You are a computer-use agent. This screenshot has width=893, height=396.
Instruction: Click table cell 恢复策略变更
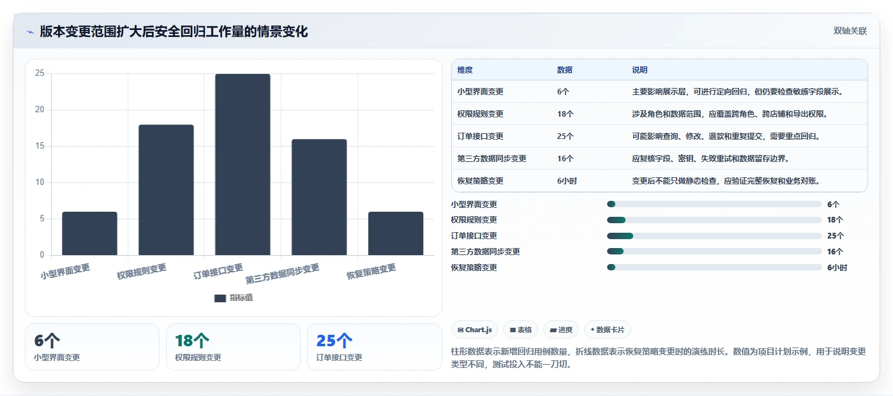[480, 181]
